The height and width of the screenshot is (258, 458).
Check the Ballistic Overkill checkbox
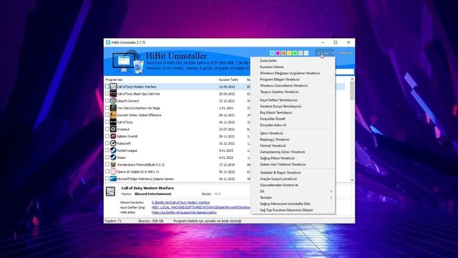[107, 136]
